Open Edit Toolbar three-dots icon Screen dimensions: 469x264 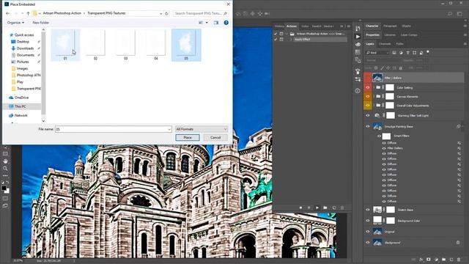click(x=5, y=176)
